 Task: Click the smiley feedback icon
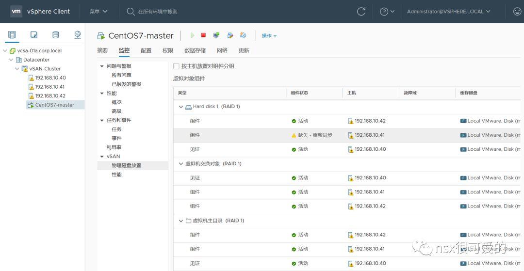517,11
